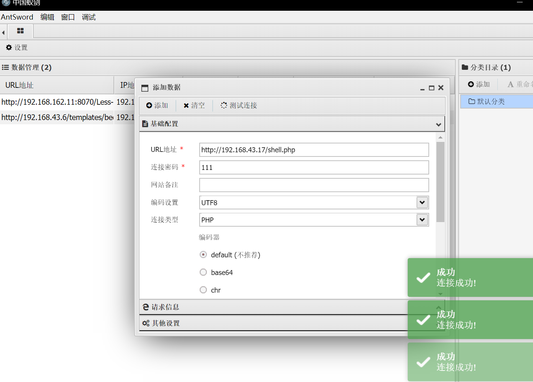Minimize the AntSword main window
533x382 pixels.
[520, 2]
